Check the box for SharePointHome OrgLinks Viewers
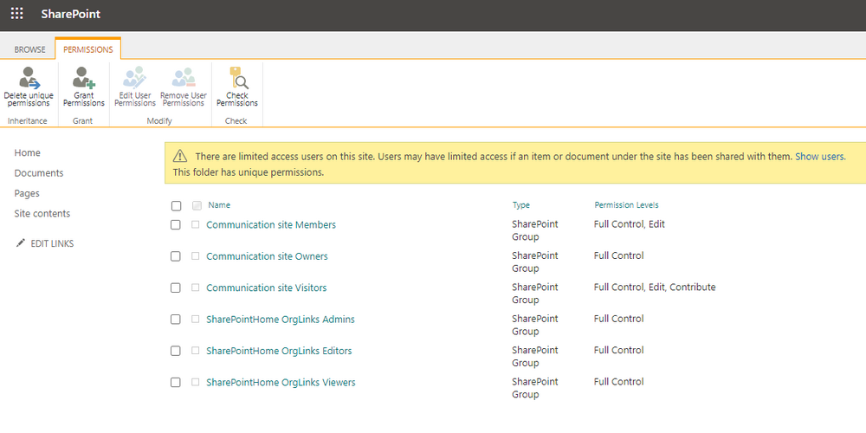Viewport: 866px width, 433px height. pos(175,382)
